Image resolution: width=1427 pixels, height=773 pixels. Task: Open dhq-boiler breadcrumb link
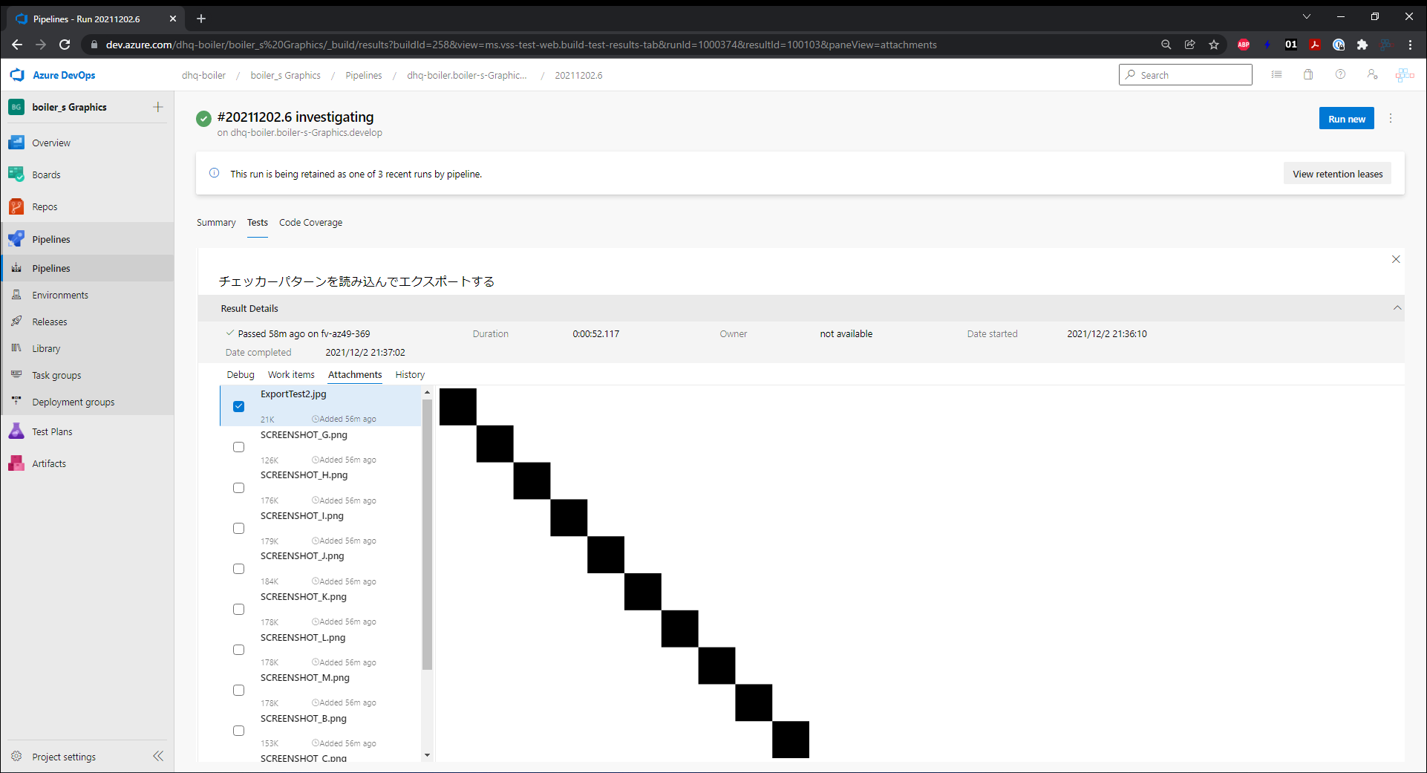click(203, 75)
